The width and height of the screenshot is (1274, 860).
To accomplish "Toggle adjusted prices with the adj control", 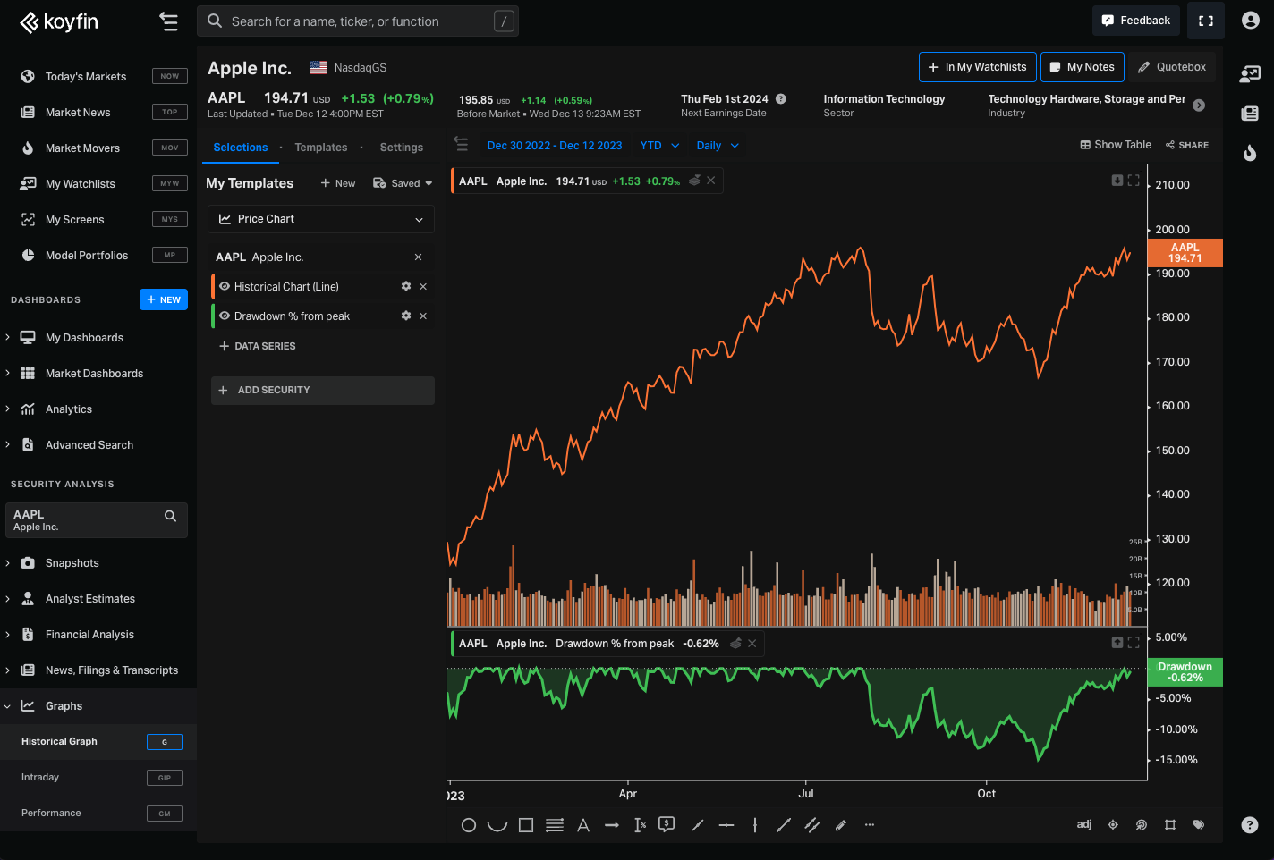I will point(1083,825).
